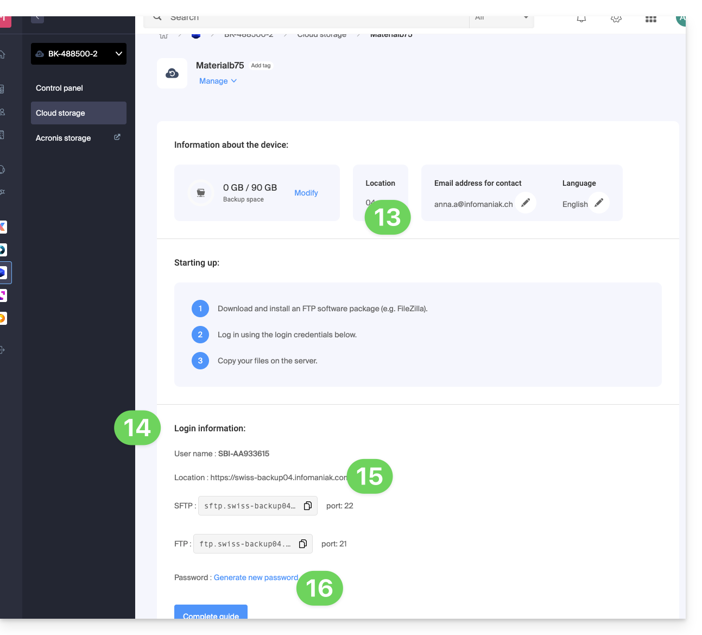
Task: Click Modify next to backup space
Action: (306, 193)
